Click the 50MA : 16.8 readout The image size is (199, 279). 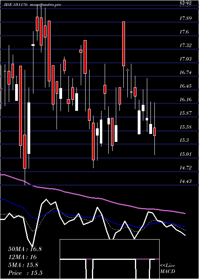coord(25,249)
